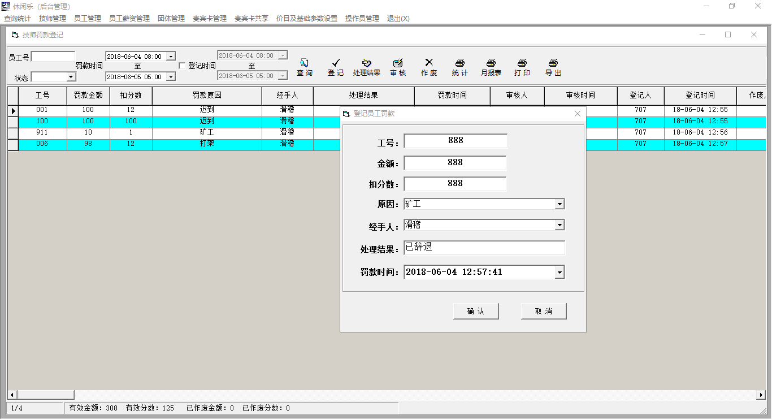This screenshot has height=419, width=772.
Task: Open the 技师管理 menu
Action: [53, 19]
